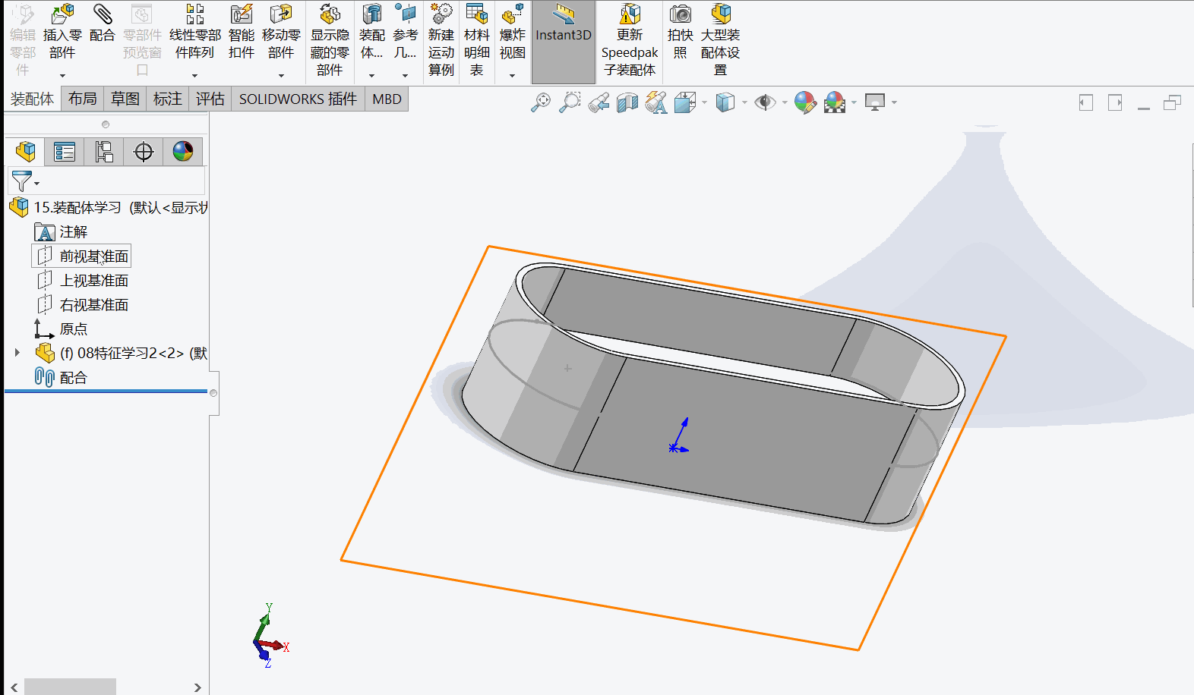
Task: Switch to the 布局 tab
Action: [x=83, y=99]
